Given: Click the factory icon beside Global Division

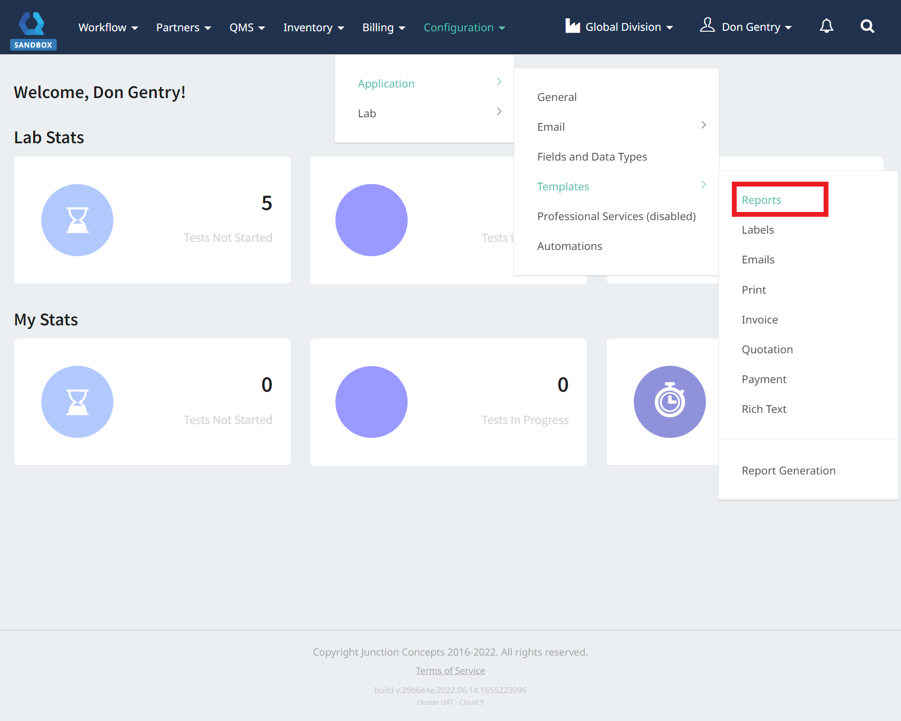Looking at the screenshot, I should [x=572, y=26].
